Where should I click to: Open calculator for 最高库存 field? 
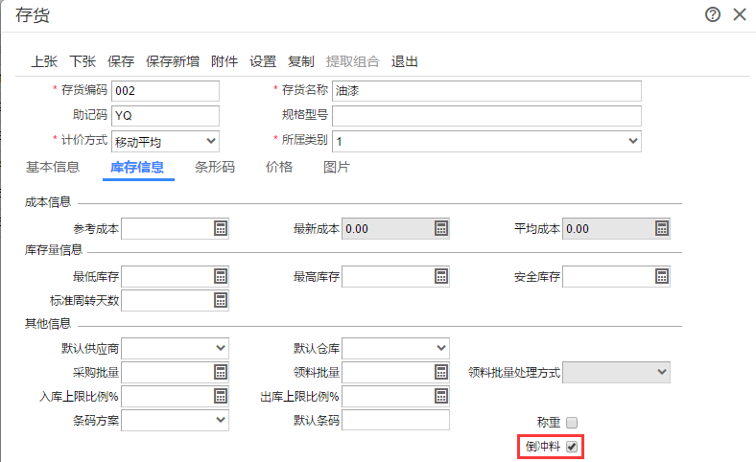point(441,276)
